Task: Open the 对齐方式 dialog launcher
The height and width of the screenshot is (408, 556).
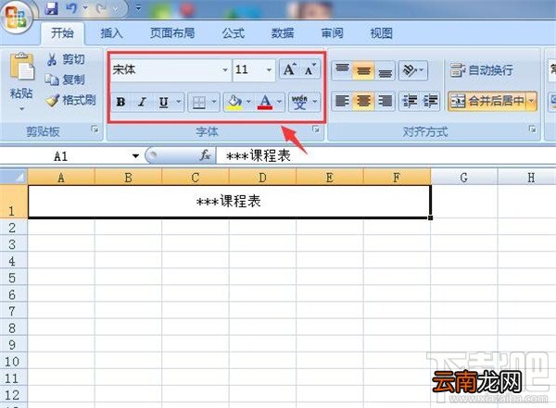Action: (x=532, y=130)
